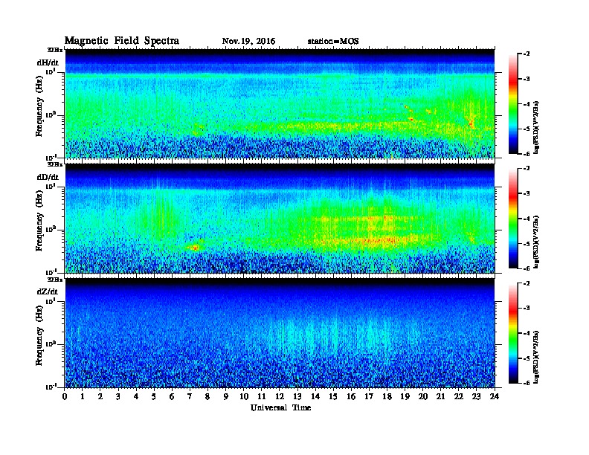Click the "-4" tick on dZ/dt color bar
Viewport: 589px width, 455px height.
[x=527, y=333]
